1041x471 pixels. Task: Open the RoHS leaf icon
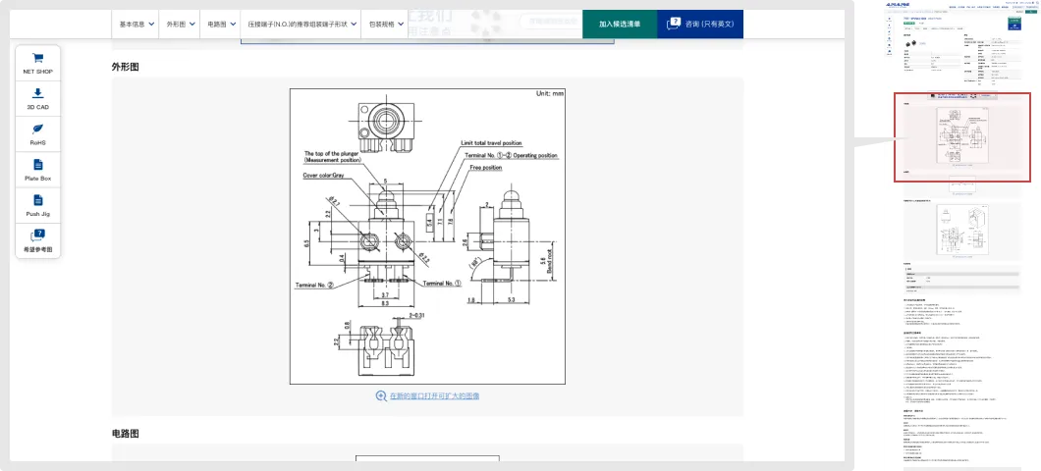coord(37,130)
